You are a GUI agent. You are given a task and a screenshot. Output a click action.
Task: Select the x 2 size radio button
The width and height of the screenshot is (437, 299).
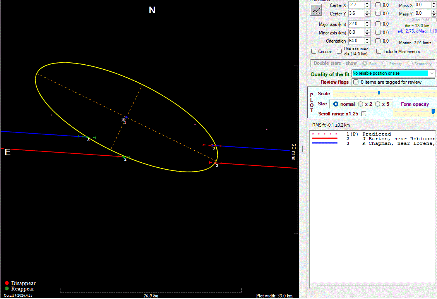pyautogui.click(x=361, y=104)
